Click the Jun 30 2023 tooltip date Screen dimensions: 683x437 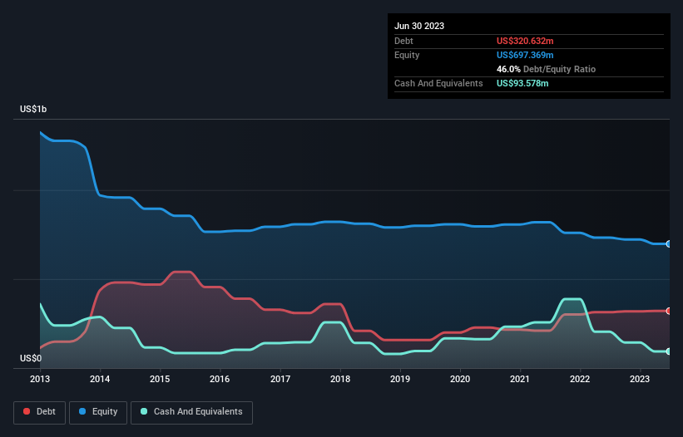pos(419,26)
